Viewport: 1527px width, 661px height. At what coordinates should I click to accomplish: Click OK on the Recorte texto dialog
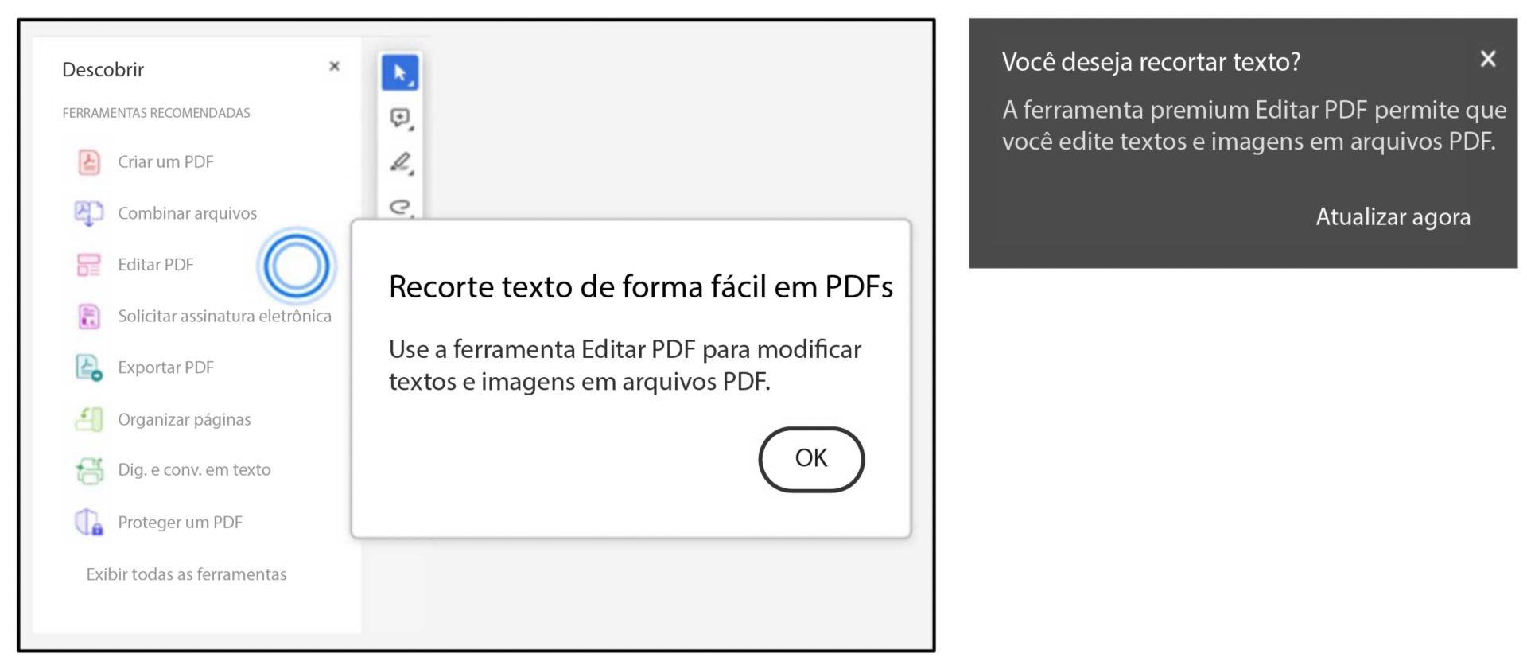810,458
